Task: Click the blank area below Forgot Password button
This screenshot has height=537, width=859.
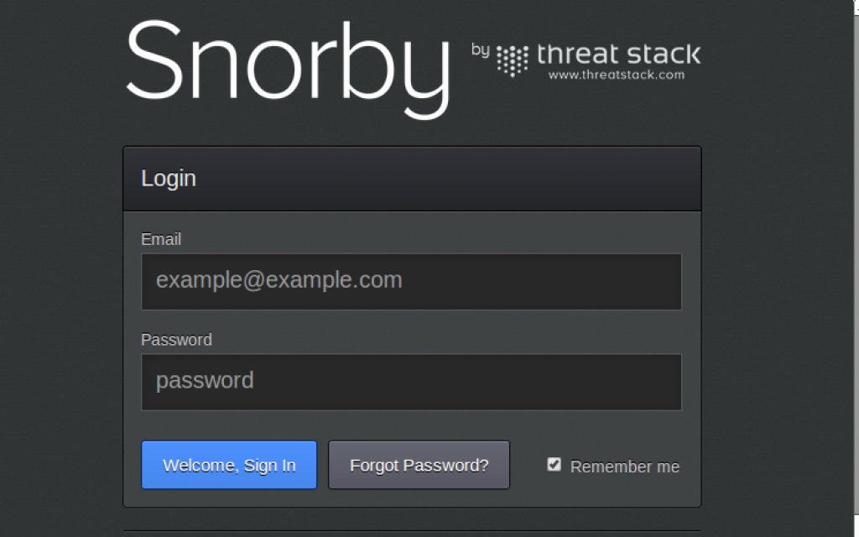Action: point(419,498)
